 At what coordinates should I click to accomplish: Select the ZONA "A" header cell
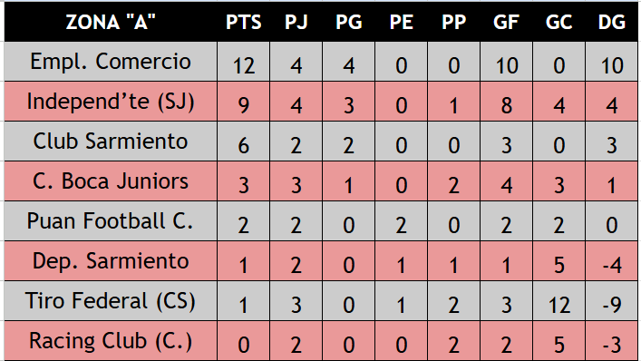click(111, 22)
